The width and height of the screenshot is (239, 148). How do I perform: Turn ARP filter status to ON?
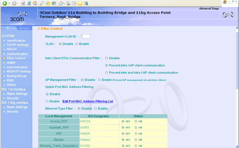click(136, 133)
